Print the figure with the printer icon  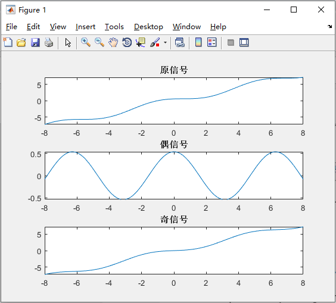point(49,42)
